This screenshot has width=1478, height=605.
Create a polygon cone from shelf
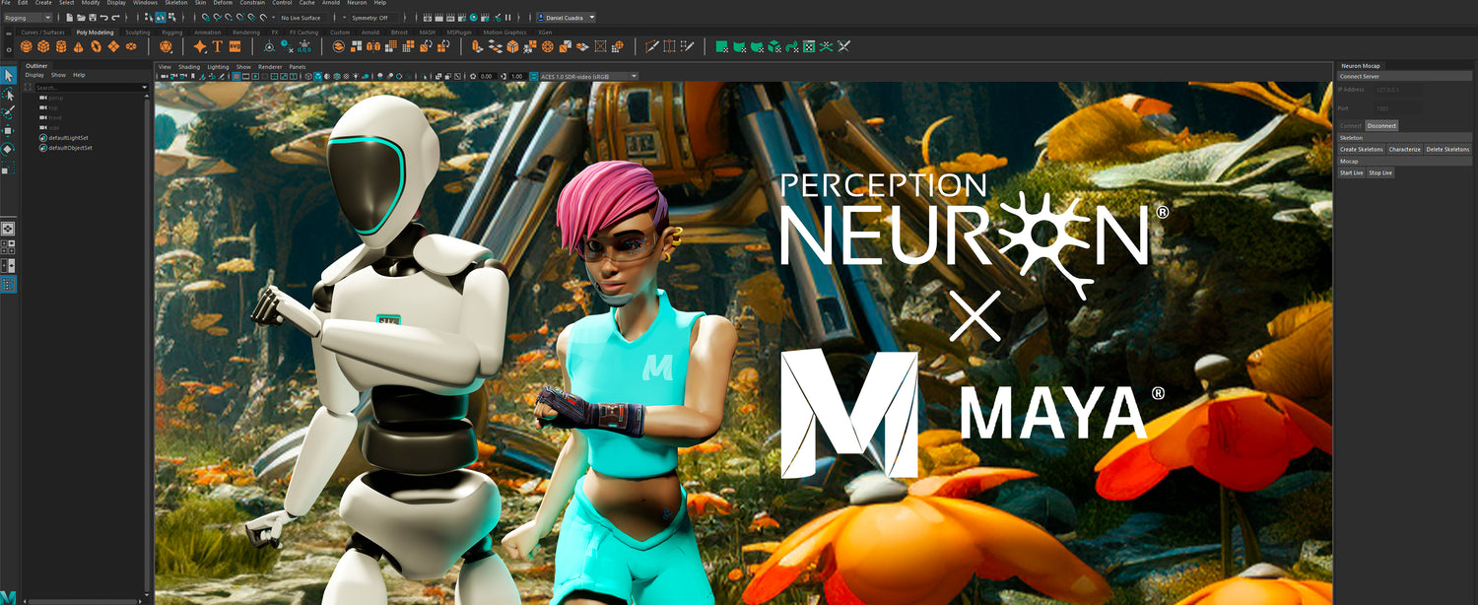point(78,46)
